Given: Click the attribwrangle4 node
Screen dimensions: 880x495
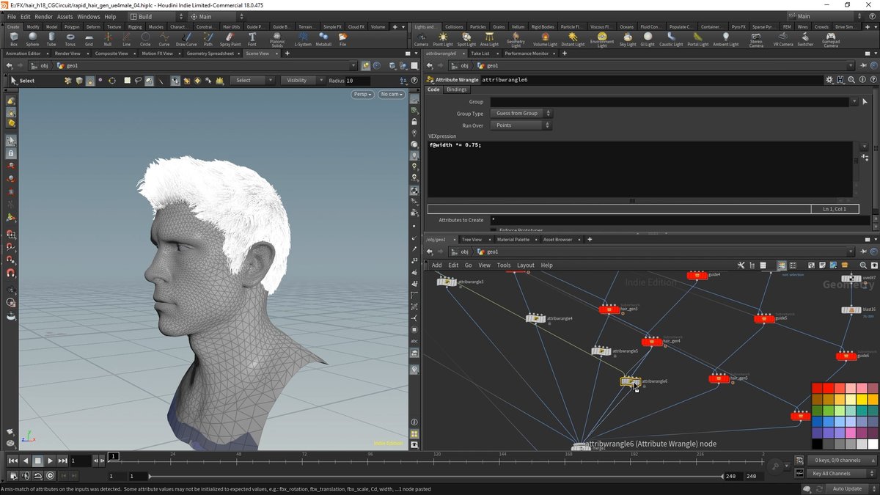Looking at the screenshot, I should point(536,318).
